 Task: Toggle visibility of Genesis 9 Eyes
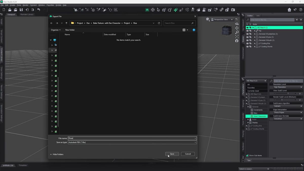pos(248,37)
